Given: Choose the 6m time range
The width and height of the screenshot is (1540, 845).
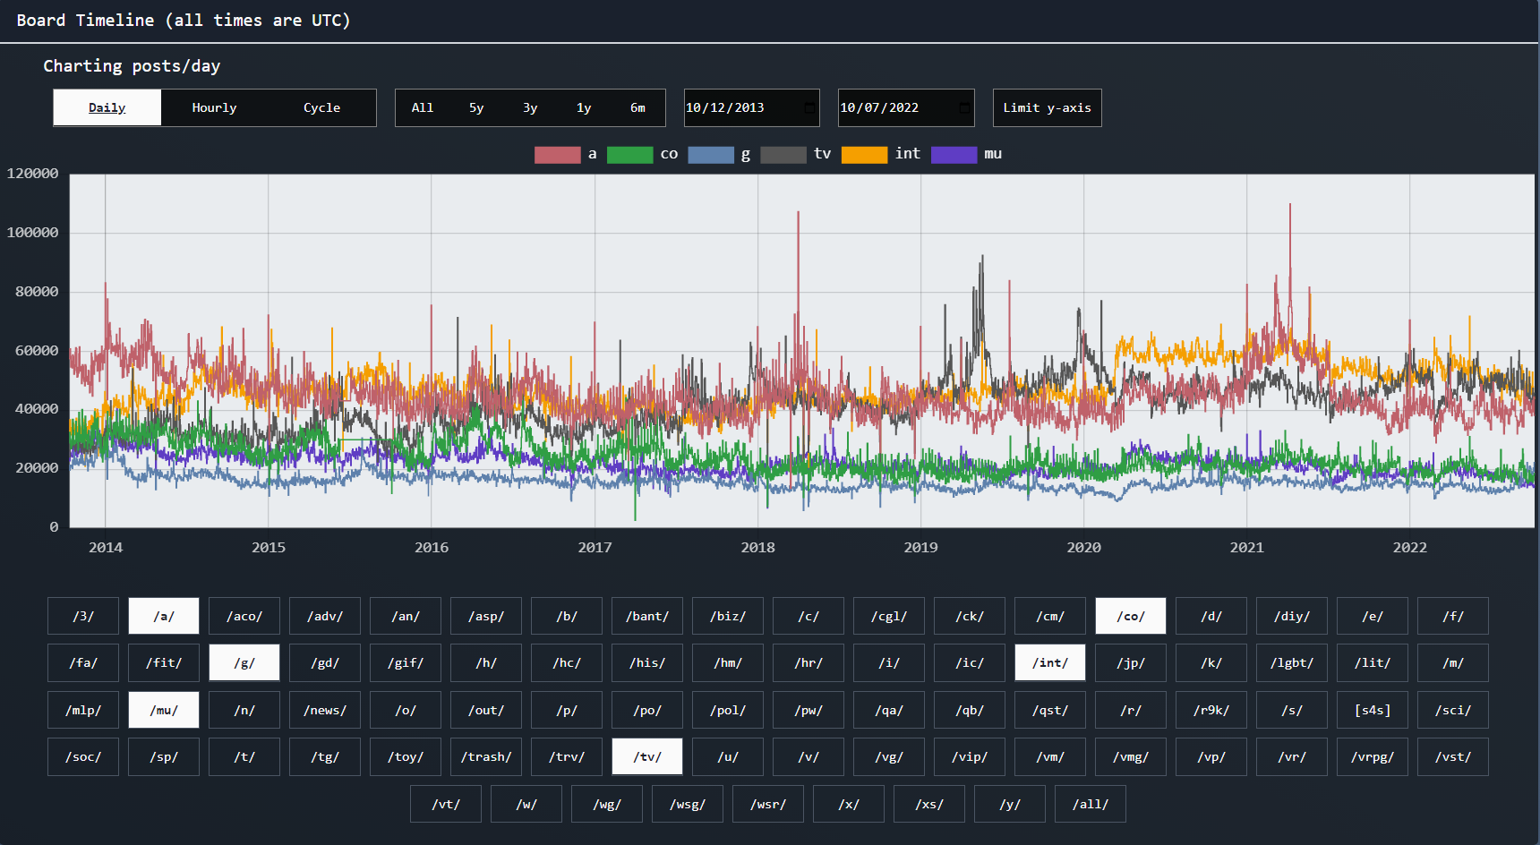Looking at the screenshot, I should coord(637,108).
